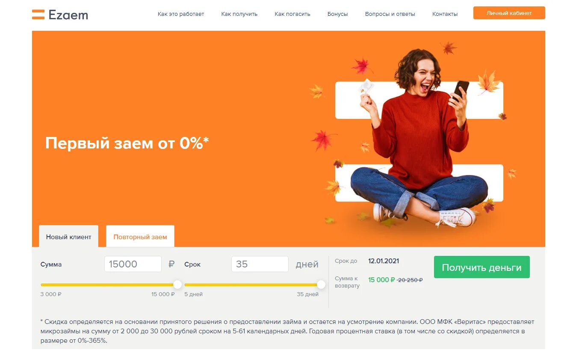Open the Бонусы section

click(x=338, y=14)
